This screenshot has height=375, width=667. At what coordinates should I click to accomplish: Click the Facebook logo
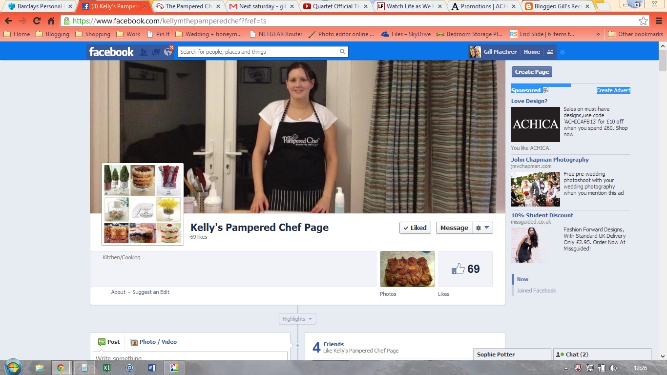click(111, 52)
